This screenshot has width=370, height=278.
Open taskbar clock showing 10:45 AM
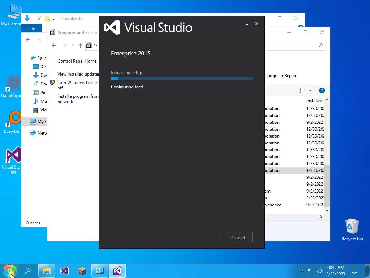335,271
